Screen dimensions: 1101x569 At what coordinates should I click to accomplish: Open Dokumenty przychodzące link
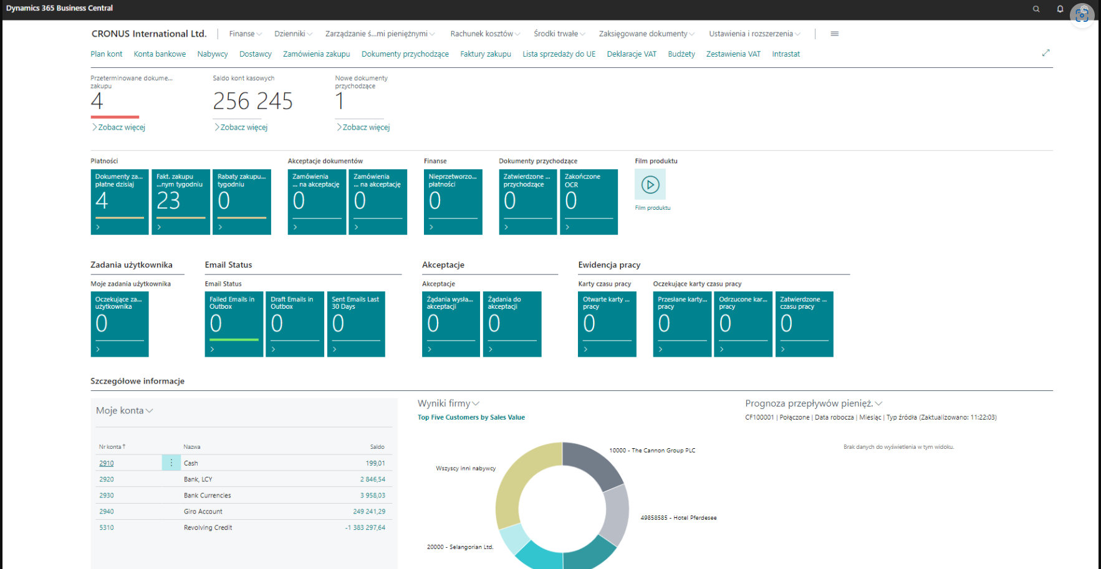click(405, 54)
